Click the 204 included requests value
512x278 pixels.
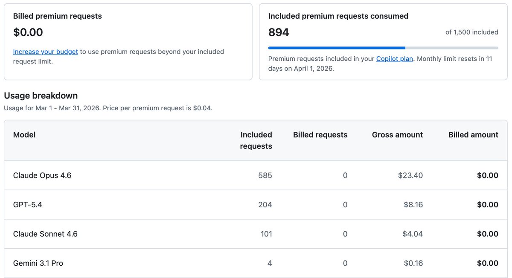pos(265,205)
